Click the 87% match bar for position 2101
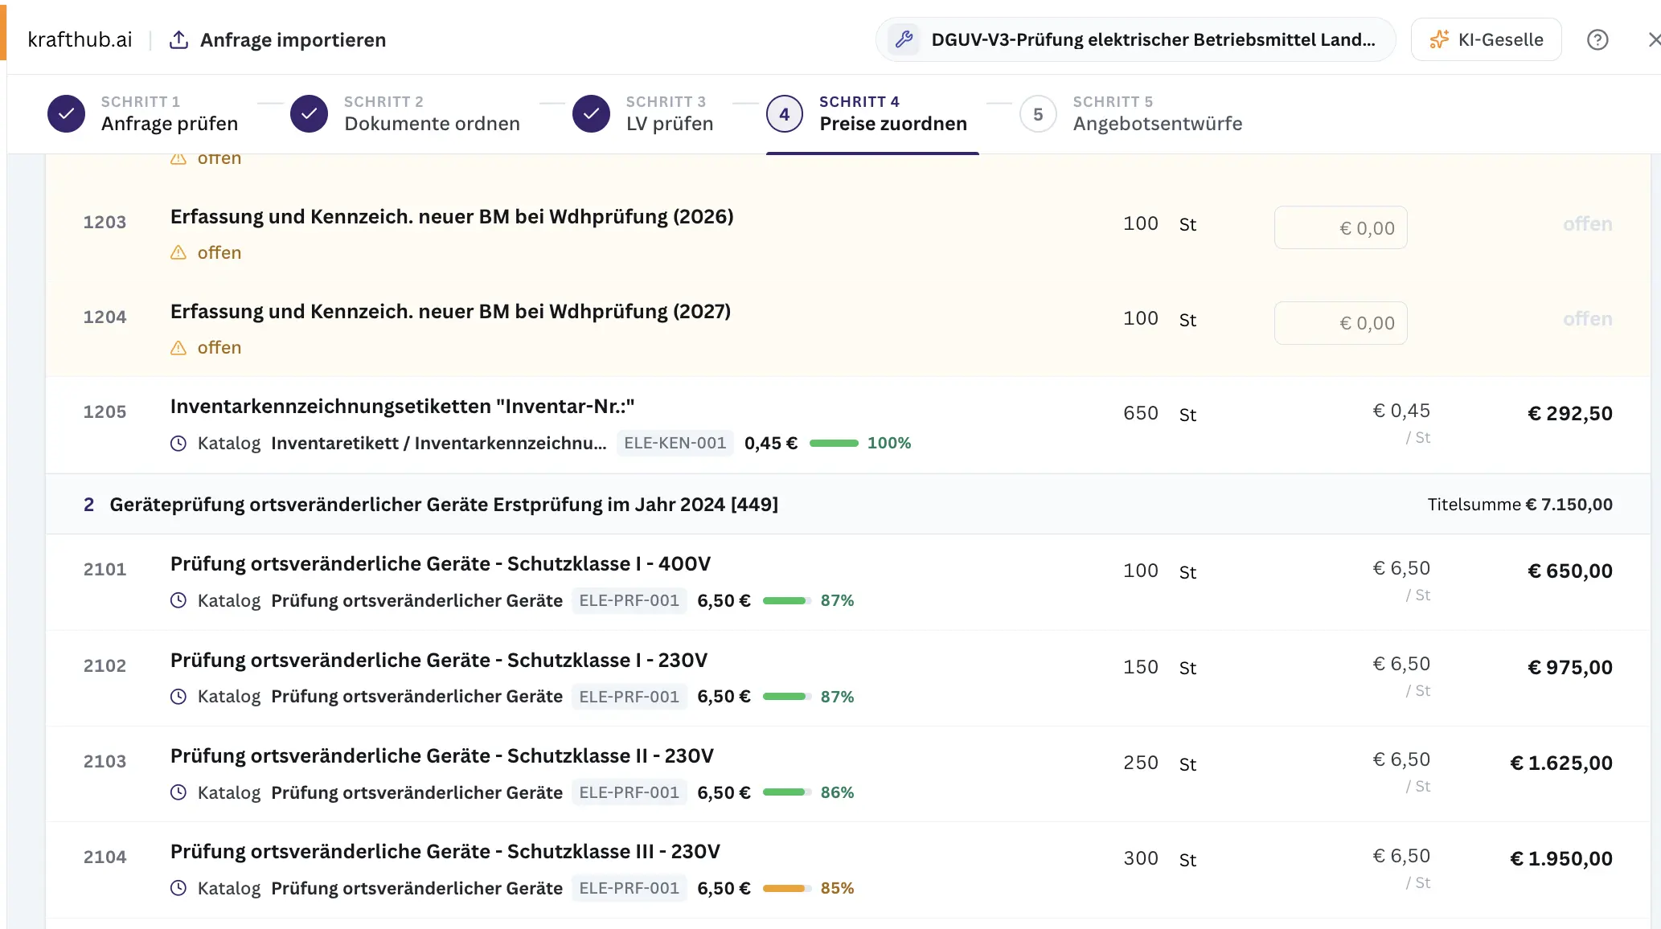This screenshot has width=1661, height=929. tap(786, 600)
